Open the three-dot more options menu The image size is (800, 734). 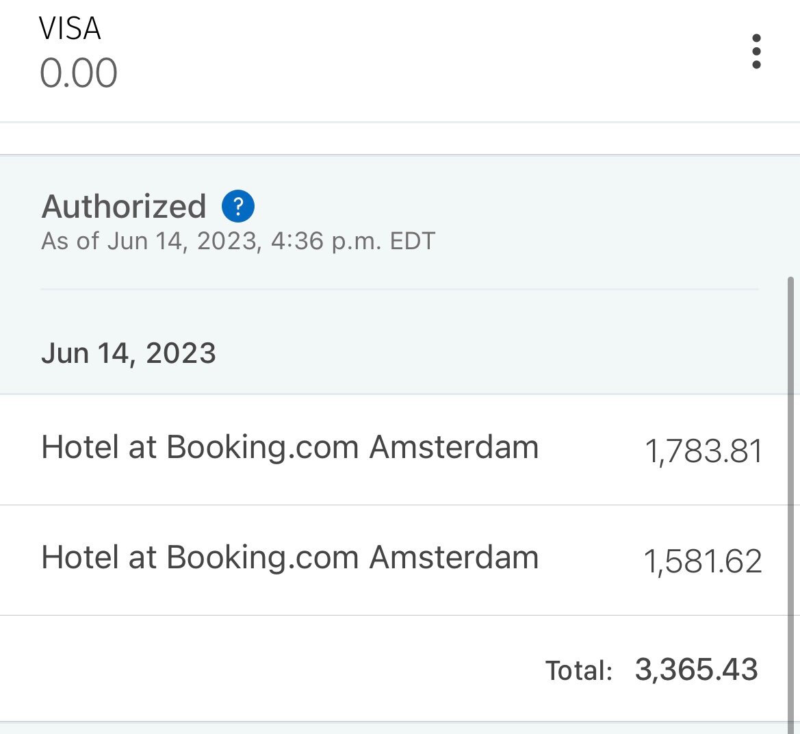pyautogui.click(x=756, y=51)
